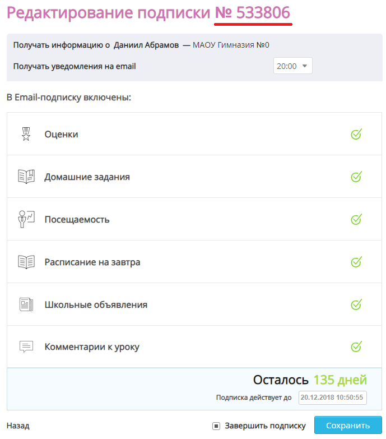Viewport: 386px width, 439px height.
Task: Click the Комментарии к уроку label
Action: [92, 347]
